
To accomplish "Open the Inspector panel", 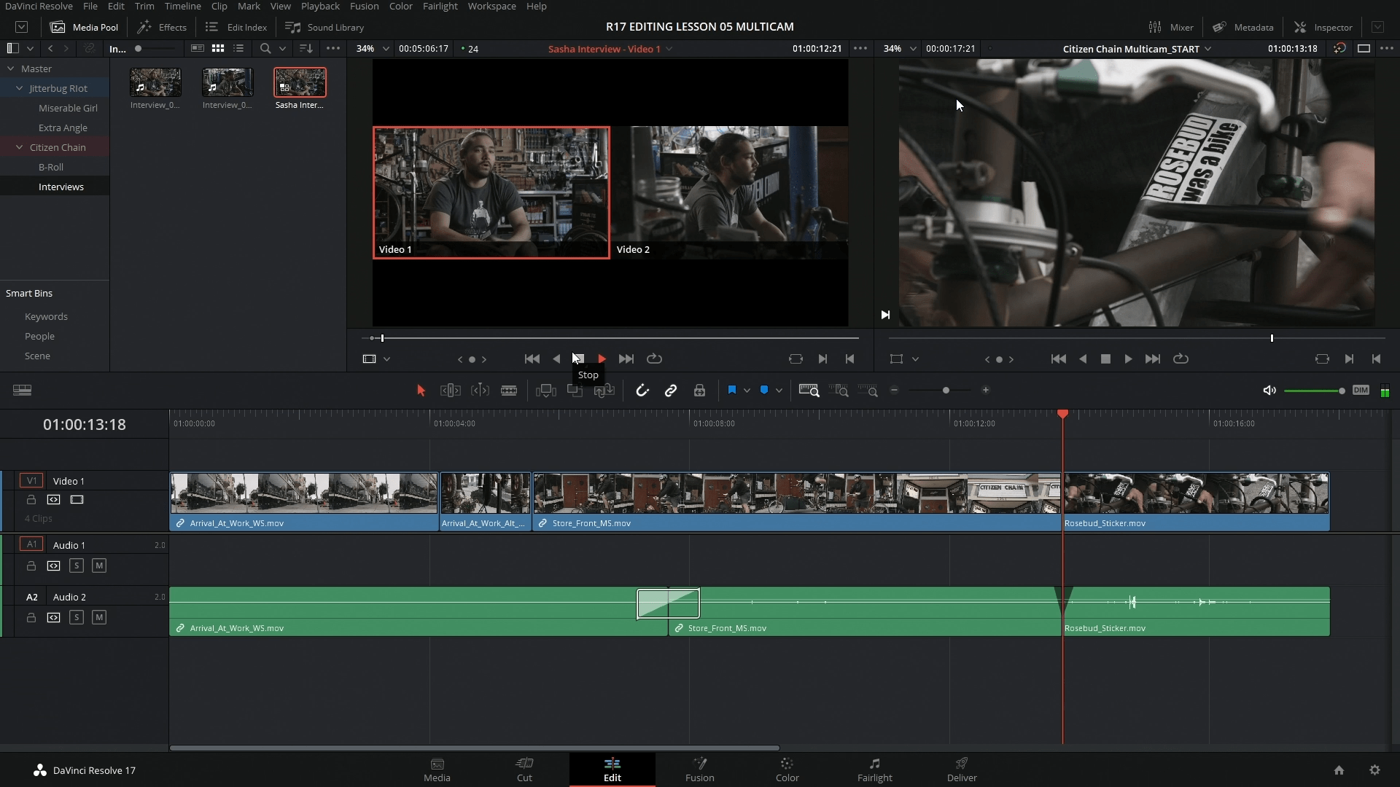I will pyautogui.click(x=1323, y=27).
